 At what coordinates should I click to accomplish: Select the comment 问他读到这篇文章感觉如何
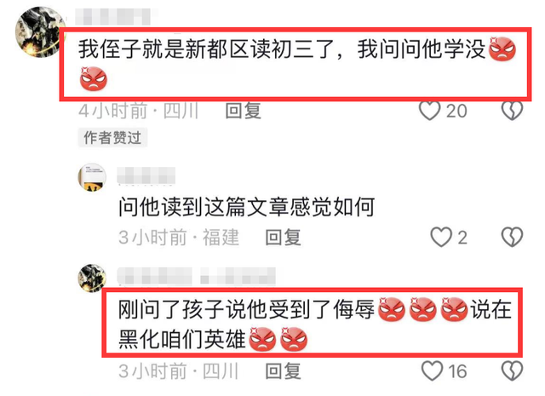point(246,207)
